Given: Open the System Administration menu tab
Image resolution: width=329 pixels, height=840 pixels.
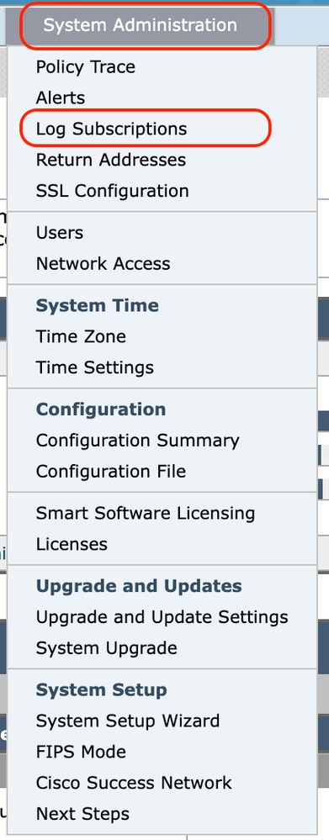Looking at the screenshot, I should point(140,25).
